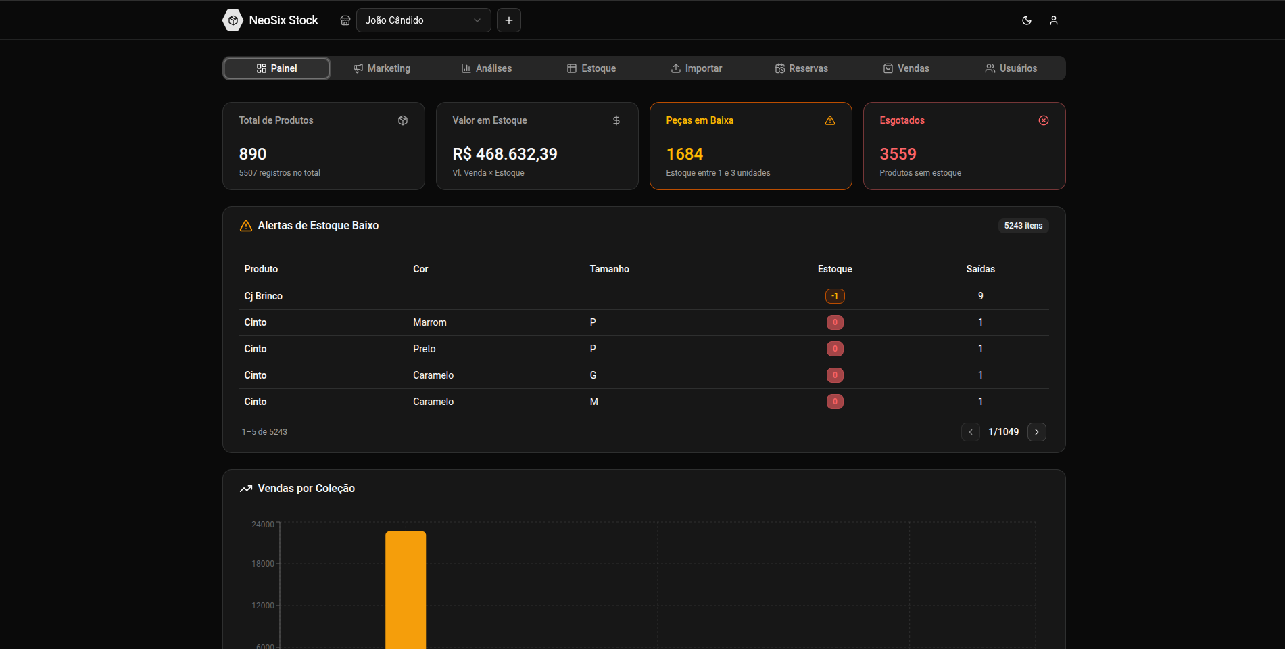Click the store icon beside João Cândido
1285x649 pixels.
tap(345, 20)
